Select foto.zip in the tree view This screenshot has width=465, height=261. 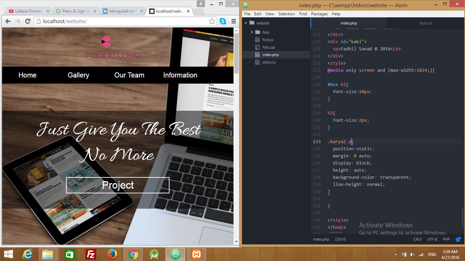(269, 47)
